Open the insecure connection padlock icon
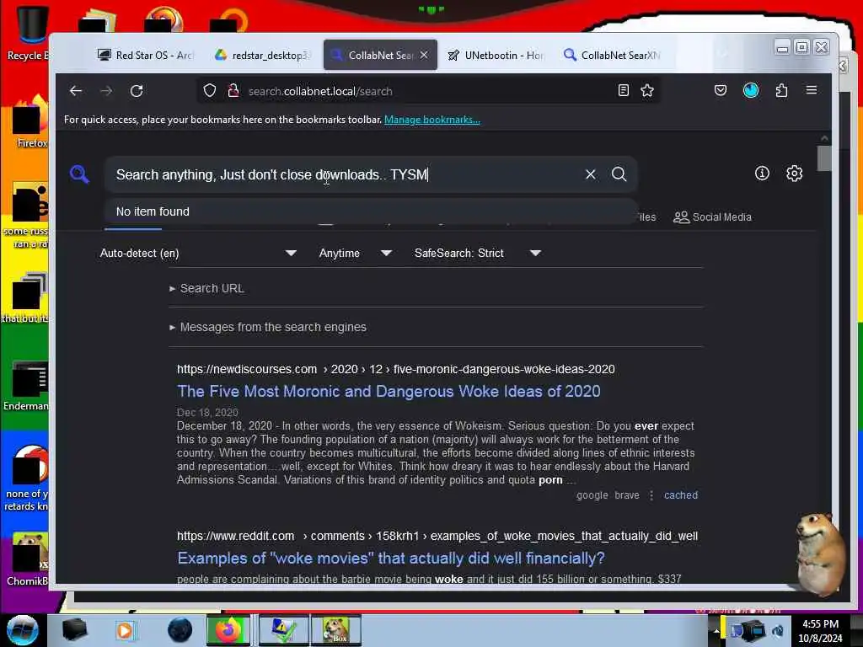The width and height of the screenshot is (863, 647). tap(233, 91)
